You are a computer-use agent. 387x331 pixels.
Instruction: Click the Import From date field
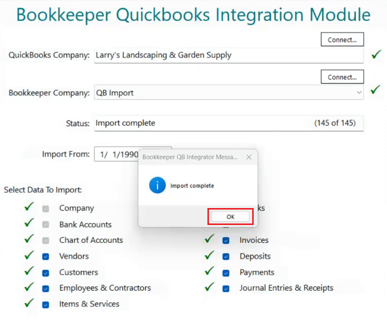click(x=116, y=154)
